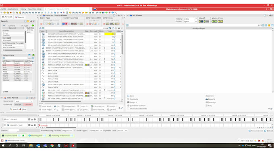274x154 pixels.
Task: Click the Find Replace... button
Action: pos(98,109)
